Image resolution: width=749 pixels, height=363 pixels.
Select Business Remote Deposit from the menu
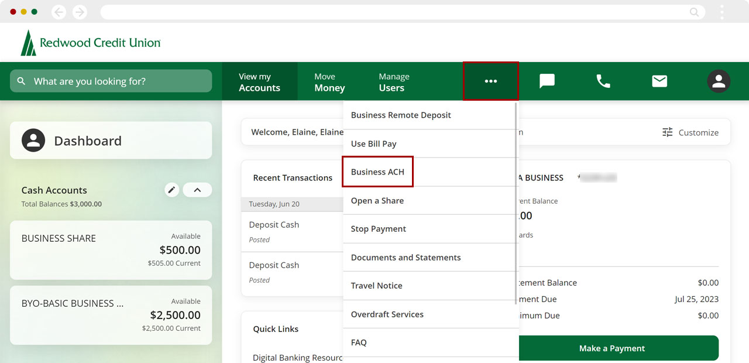pos(430,115)
